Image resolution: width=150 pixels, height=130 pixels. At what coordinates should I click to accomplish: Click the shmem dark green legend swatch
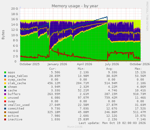(5, 87)
